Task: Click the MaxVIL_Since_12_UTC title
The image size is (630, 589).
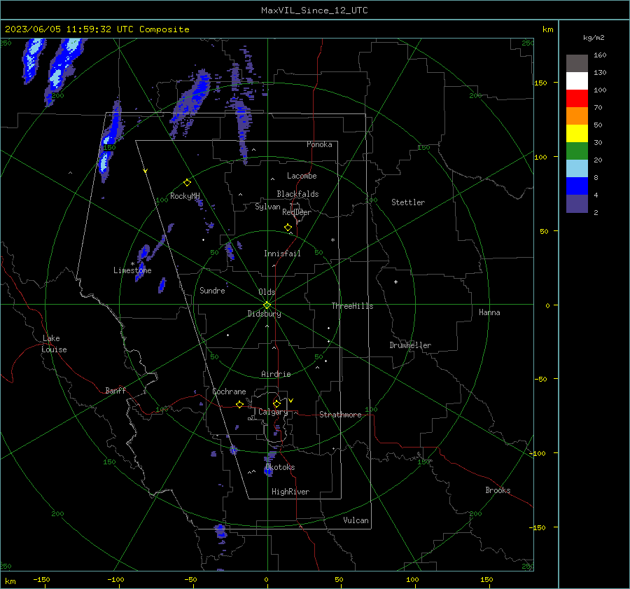Action: tap(314, 11)
